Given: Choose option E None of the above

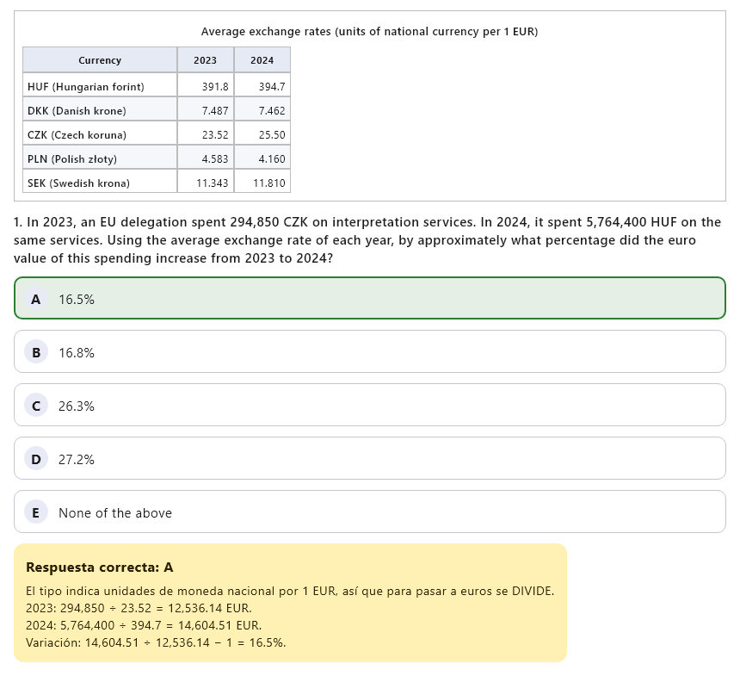Looking at the screenshot, I should 369,512.
